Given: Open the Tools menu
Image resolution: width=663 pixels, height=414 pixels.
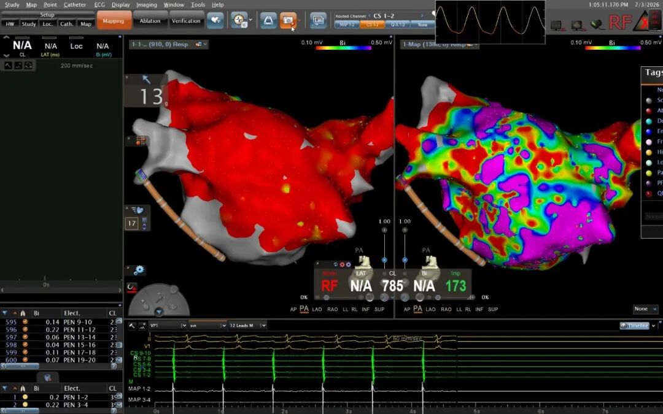Looking at the screenshot, I should click(x=198, y=5).
